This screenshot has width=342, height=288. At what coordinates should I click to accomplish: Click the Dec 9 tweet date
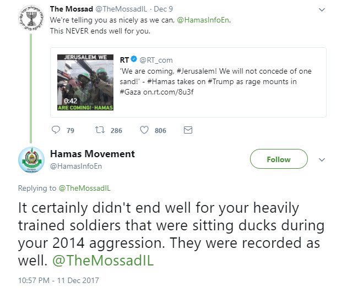point(163,9)
